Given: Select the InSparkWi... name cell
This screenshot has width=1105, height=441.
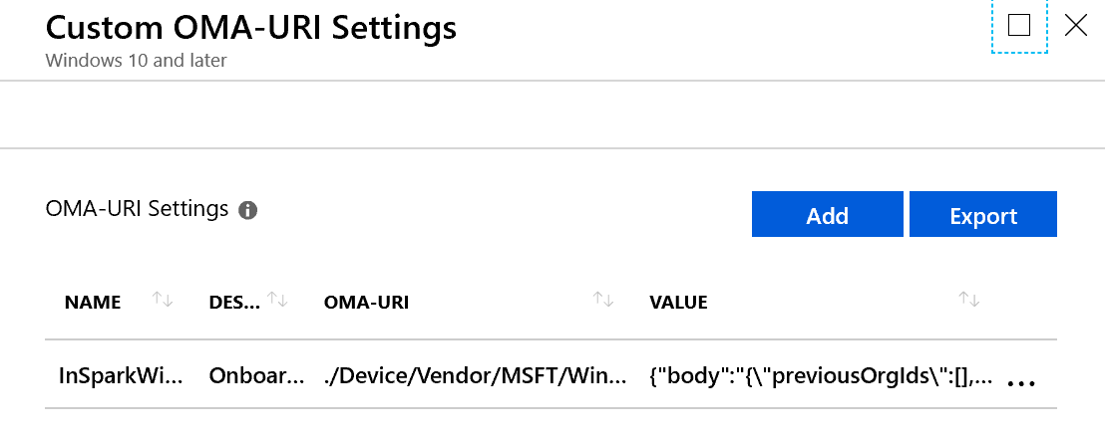Looking at the screenshot, I should pyautogui.click(x=122, y=377).
